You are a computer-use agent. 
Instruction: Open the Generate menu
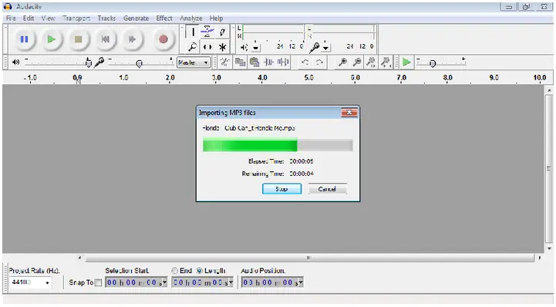point(136,18)
